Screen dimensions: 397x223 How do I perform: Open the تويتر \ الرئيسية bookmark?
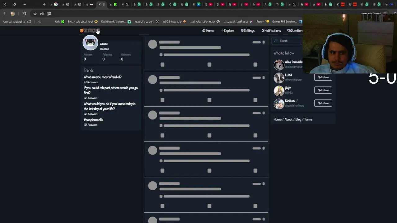pyautogui.click(x=147, y=22)
